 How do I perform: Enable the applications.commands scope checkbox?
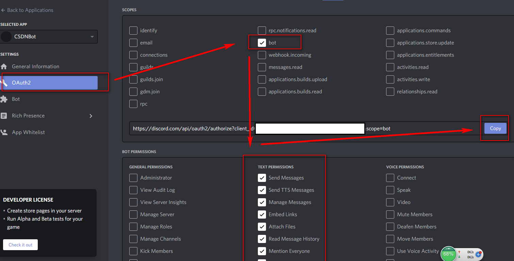(x=390, y=31)
